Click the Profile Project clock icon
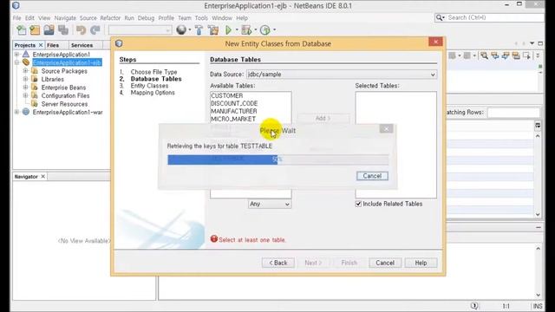The image size is (555, 312). [x=264, y=30]
